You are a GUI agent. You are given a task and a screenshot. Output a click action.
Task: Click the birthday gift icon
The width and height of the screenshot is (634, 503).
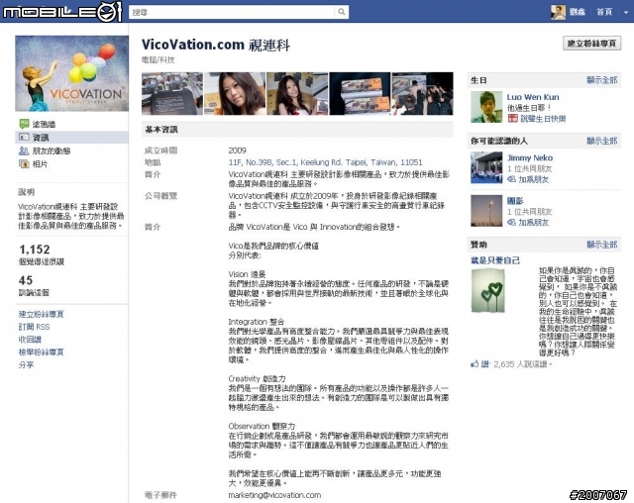pos(513,119)
